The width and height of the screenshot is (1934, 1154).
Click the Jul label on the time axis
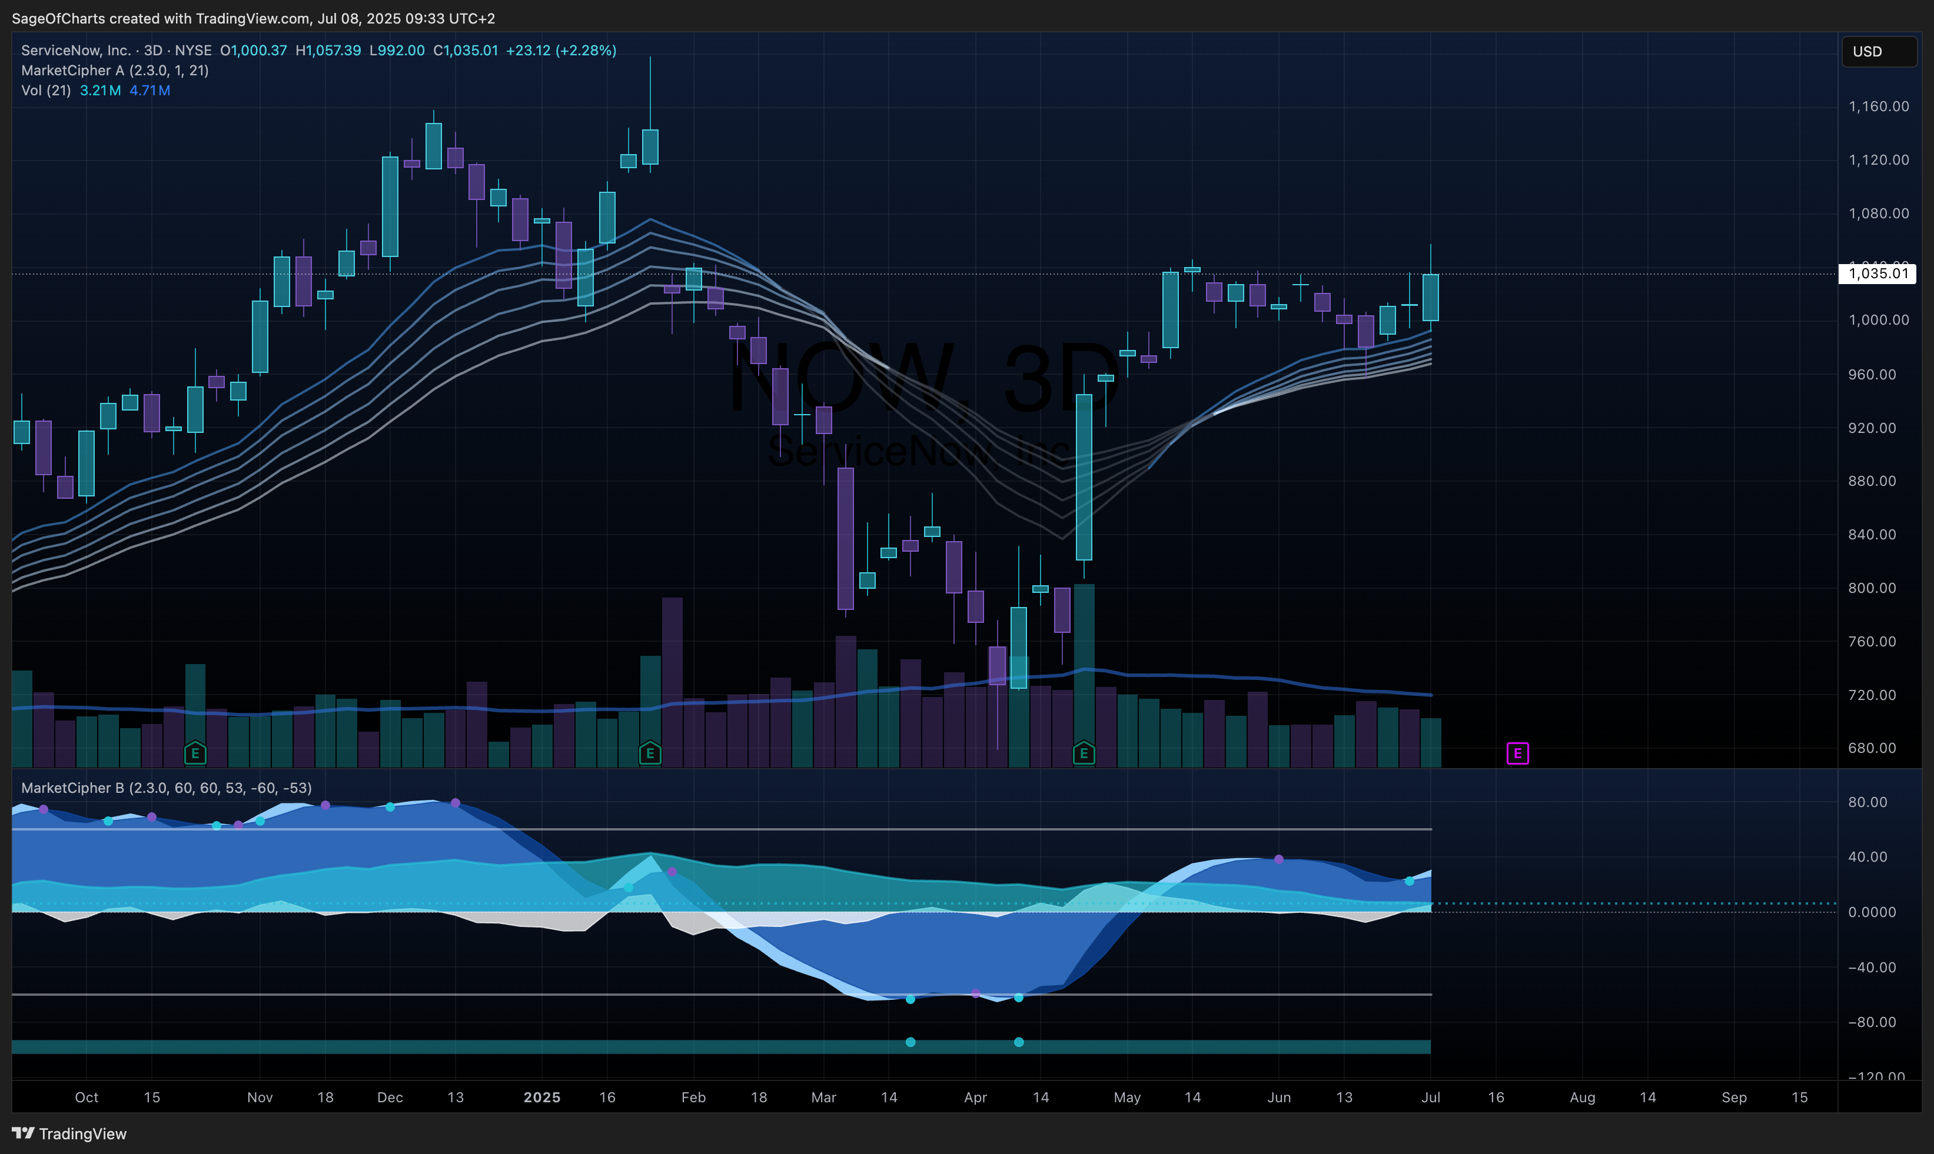[1431, 1097]
